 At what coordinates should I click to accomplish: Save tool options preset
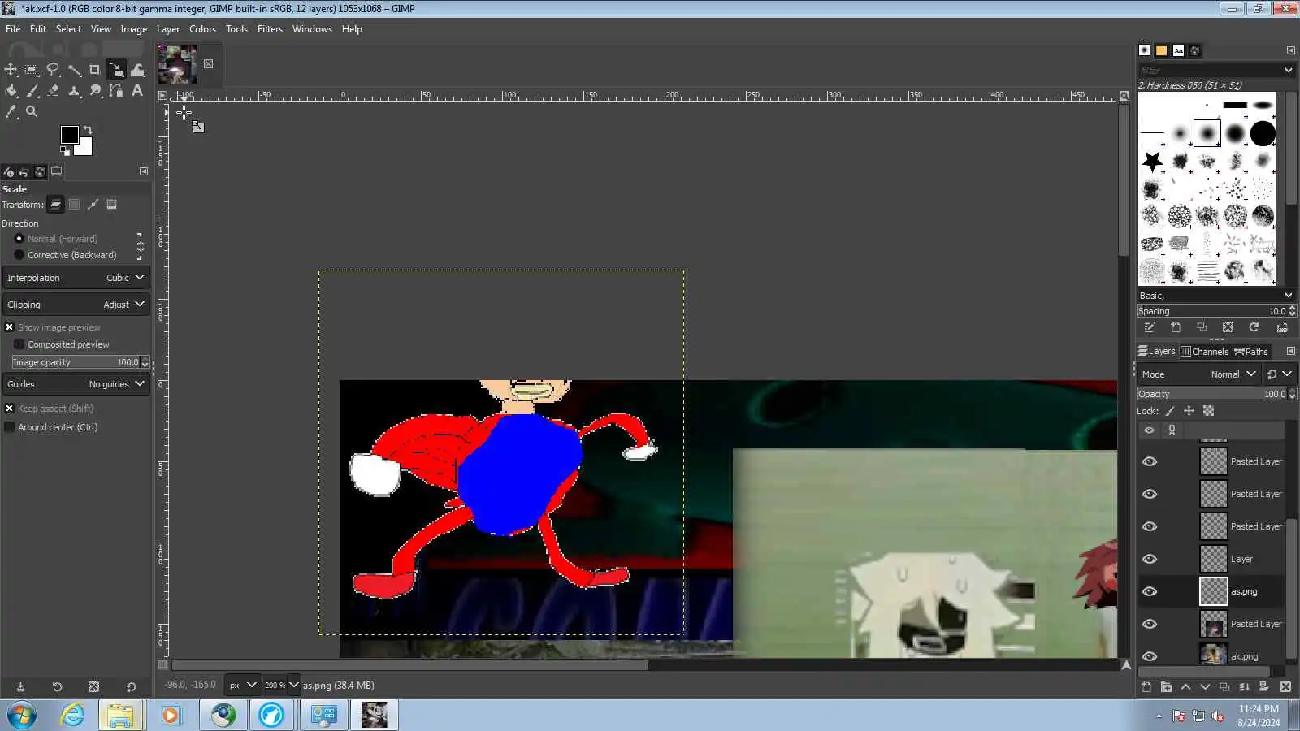[x=20, y=687]
